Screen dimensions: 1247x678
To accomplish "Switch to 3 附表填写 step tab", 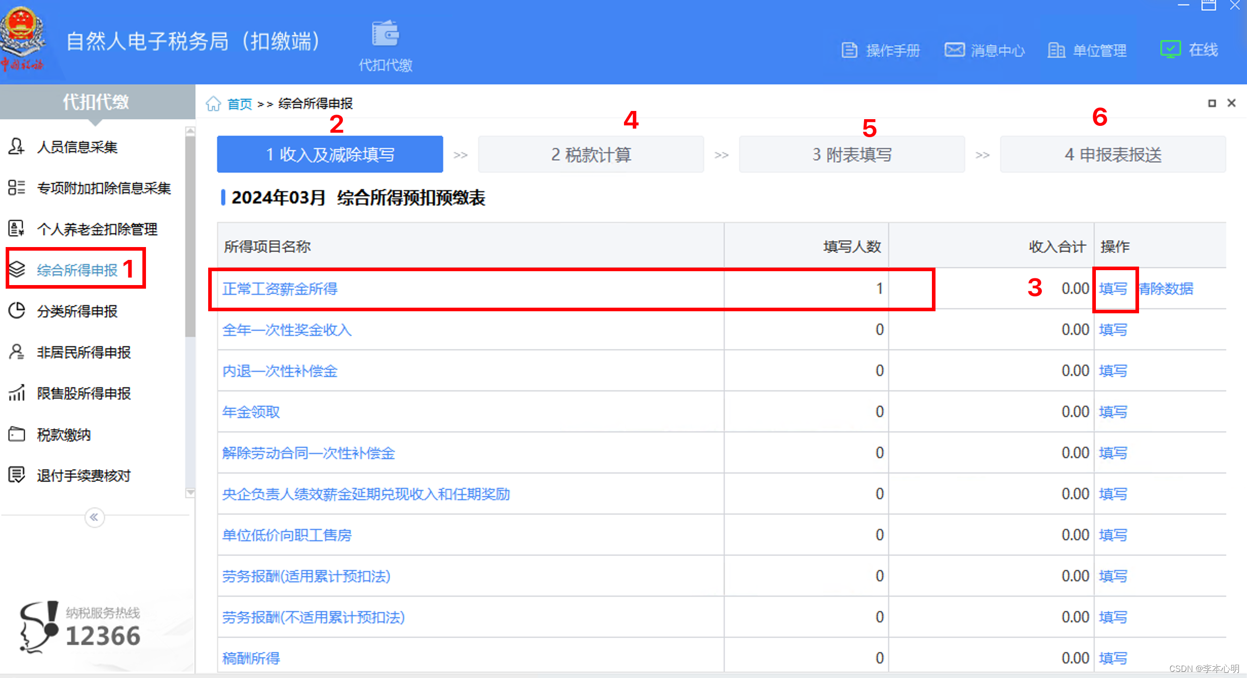I will pos(852,155).
